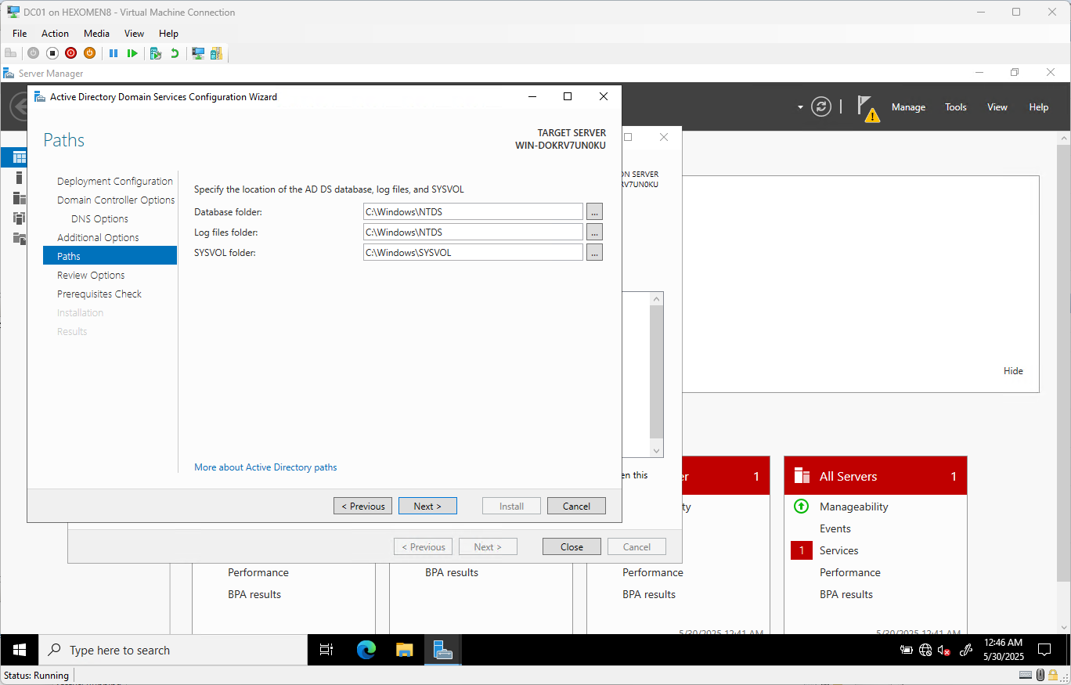Open the Tools menu in Server Manager
Image resolution: width=1071 pixels, height=685 pixels.
pos(955,107)
